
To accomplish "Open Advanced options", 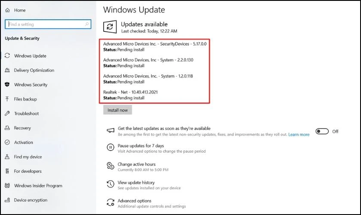I will click(135, 201).
